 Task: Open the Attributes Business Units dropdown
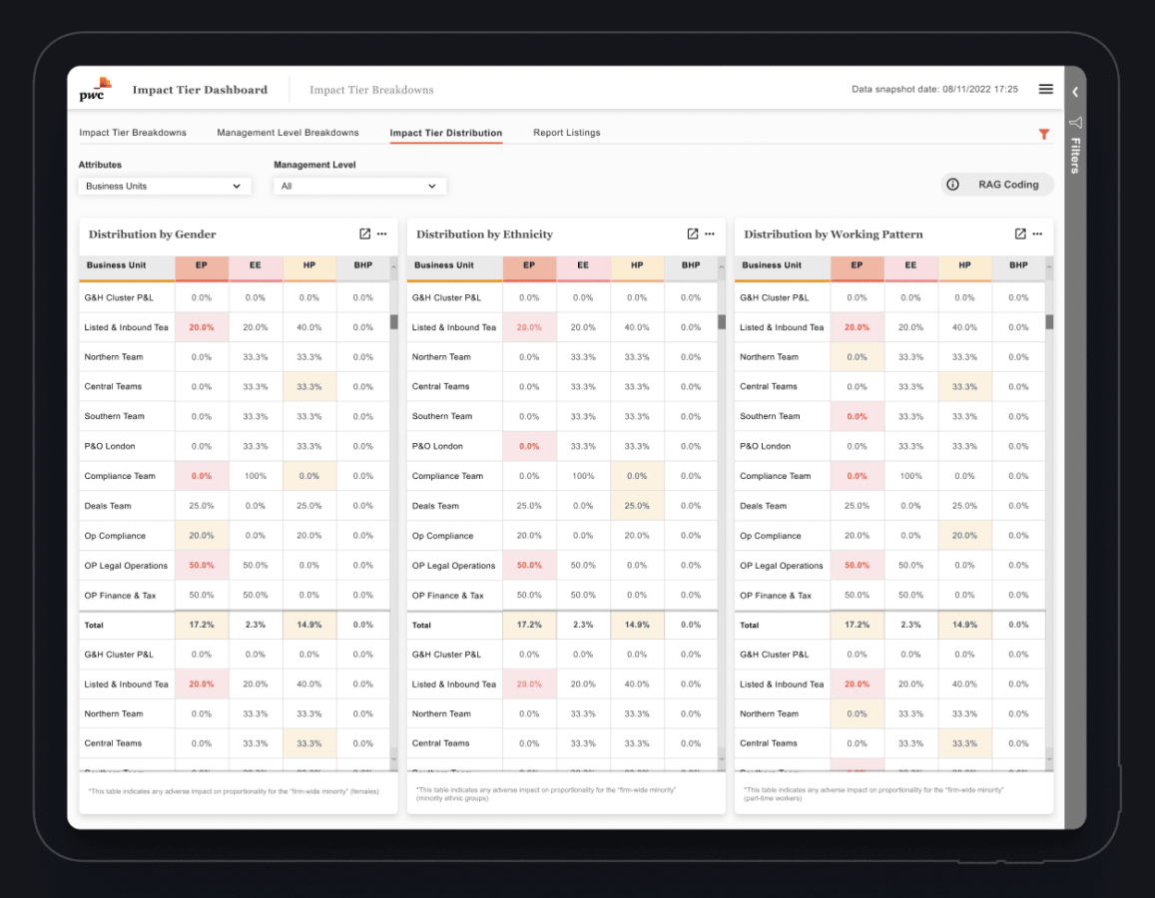click(164, 186)
